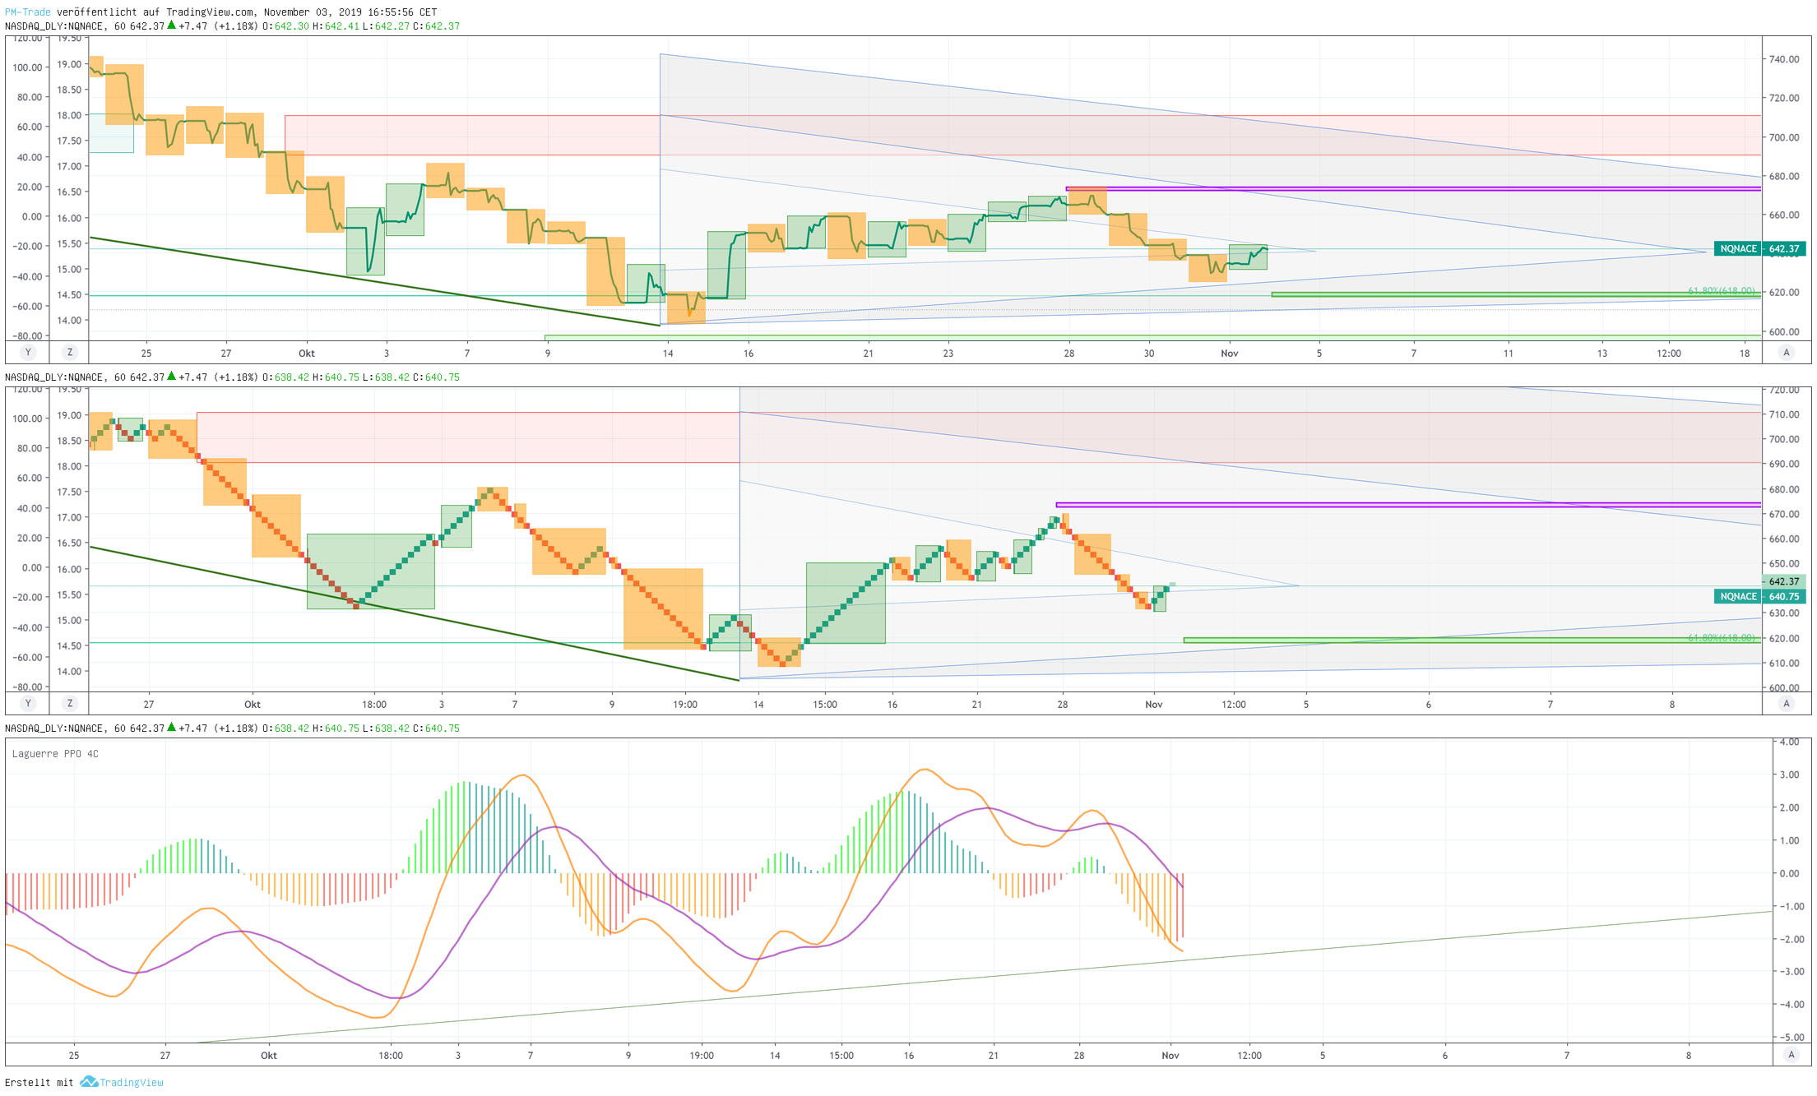This screenshot has height=1096, width=1817.
Task: Click the Nov label on indicator time axis
Action: click(1170, 1055)
